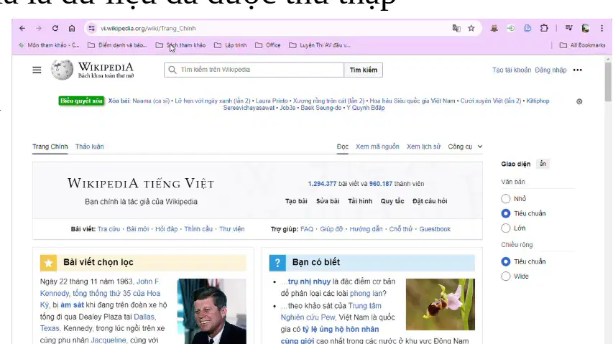Screen dimensions: 613x344
Task: Open the Extensions puzzle icon
Action: click(x=544, y=28)
